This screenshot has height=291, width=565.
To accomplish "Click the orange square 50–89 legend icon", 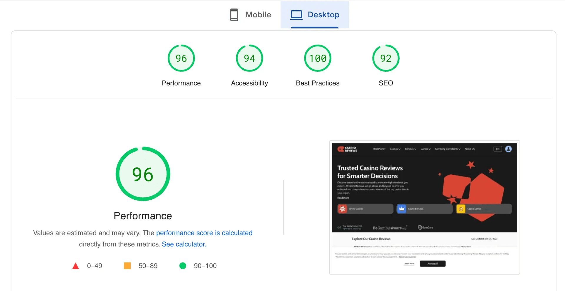I will point(127,266).
